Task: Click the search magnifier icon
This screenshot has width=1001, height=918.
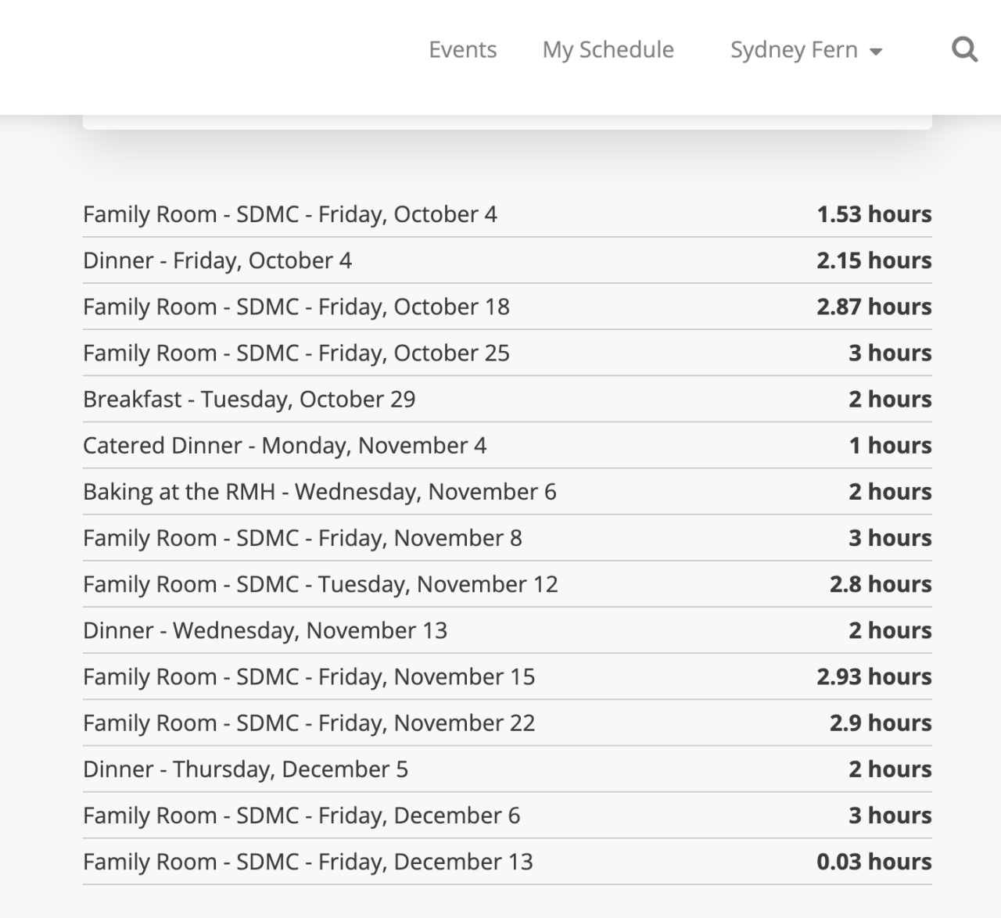Action: [964, 50]
